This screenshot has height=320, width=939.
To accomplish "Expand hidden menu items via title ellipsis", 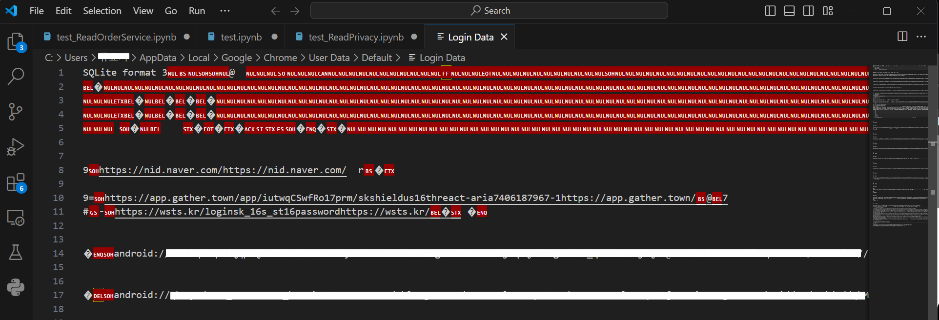I will click(225, 11).
